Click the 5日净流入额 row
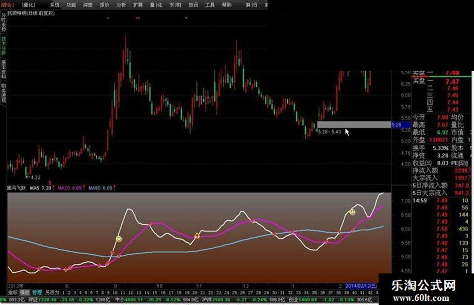Viewport: 474px width, 305px height. pos(442,185)
